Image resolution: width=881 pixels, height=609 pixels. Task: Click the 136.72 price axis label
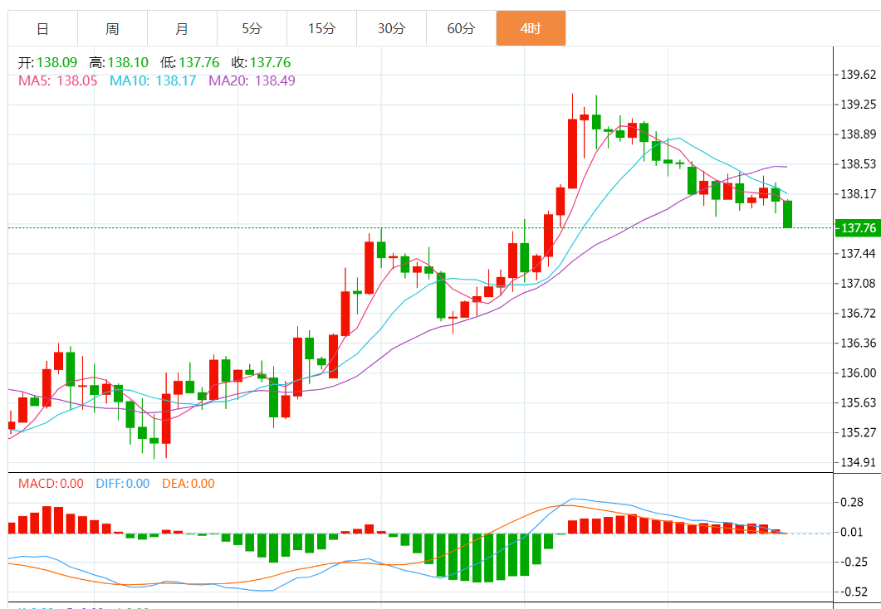click(x=858, y=313)
